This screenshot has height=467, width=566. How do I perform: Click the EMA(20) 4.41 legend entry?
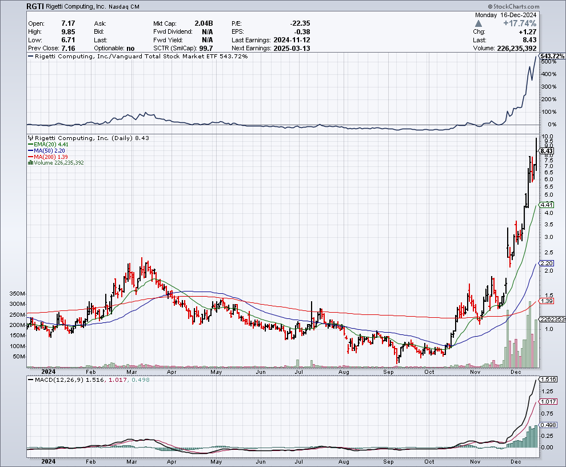[49, 145]
